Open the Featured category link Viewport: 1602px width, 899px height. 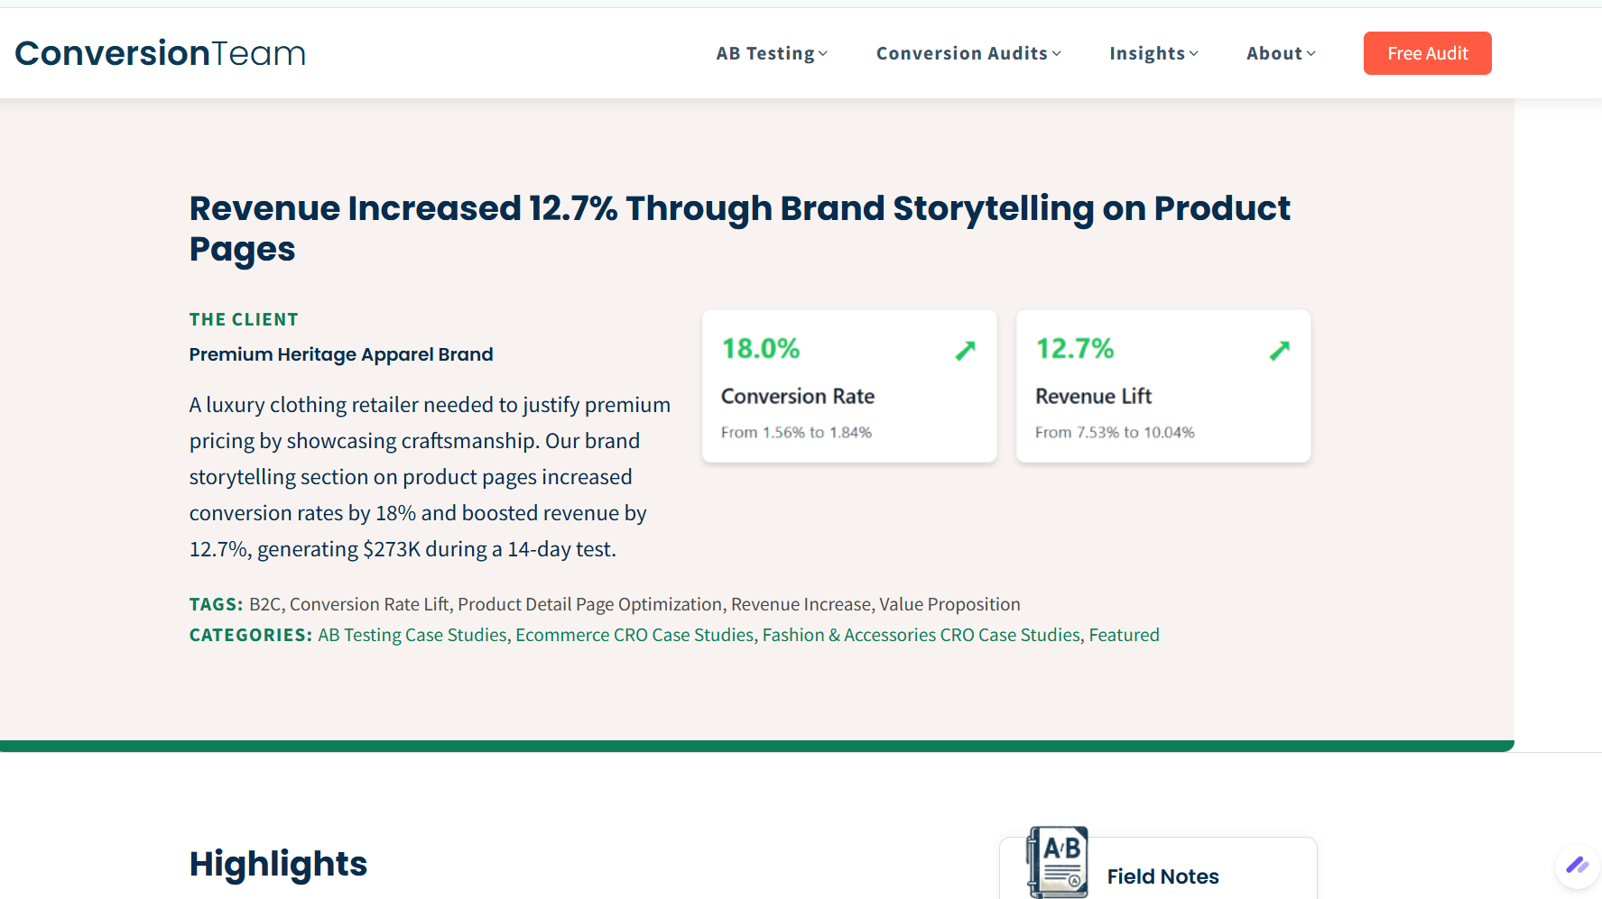1124,635
